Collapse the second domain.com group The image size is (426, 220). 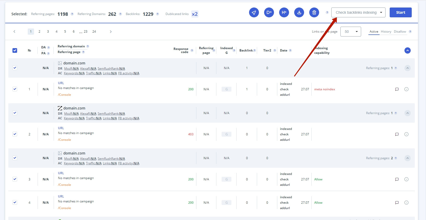408,113
